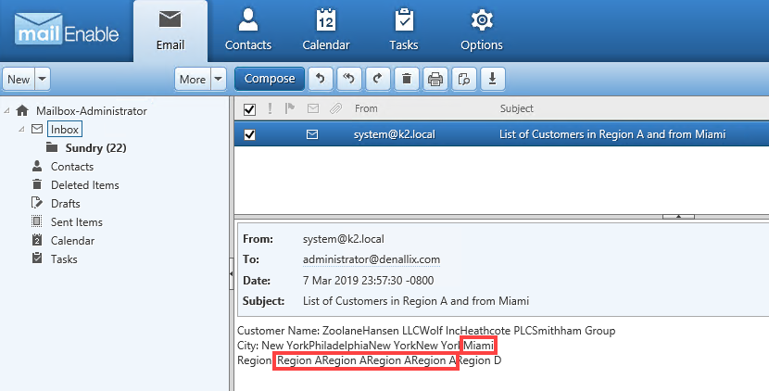Collapse the folder pane with side arrow

point(232,273)
